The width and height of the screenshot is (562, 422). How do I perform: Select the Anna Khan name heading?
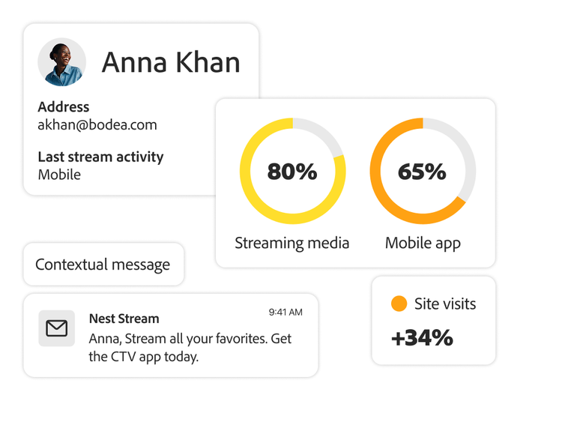[171, 62]
